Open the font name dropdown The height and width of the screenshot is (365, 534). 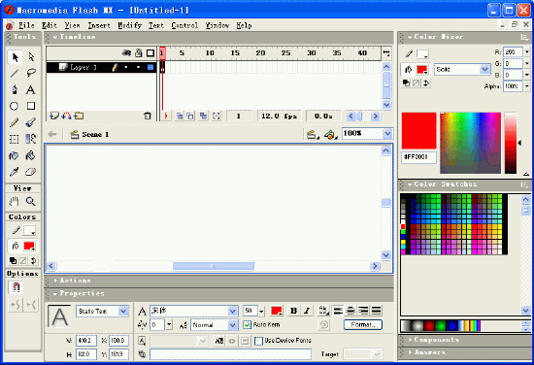pyautogui.click(x=233, y=311)
